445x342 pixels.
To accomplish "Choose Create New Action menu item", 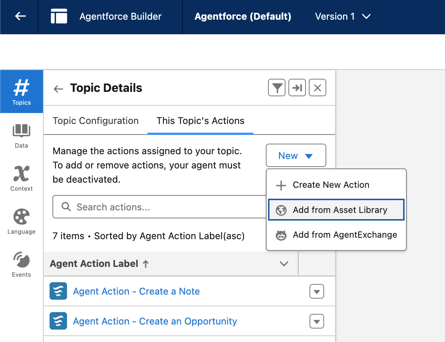I will click(x=331, y=185).
